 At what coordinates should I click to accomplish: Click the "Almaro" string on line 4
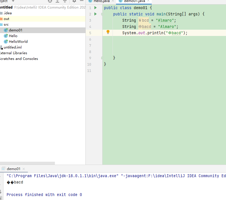coord(167,27)
